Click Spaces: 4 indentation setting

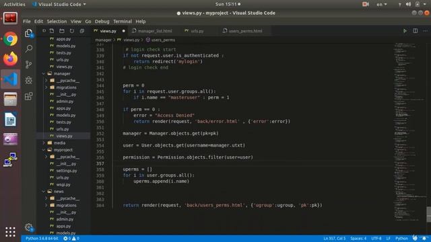[358, 239]
